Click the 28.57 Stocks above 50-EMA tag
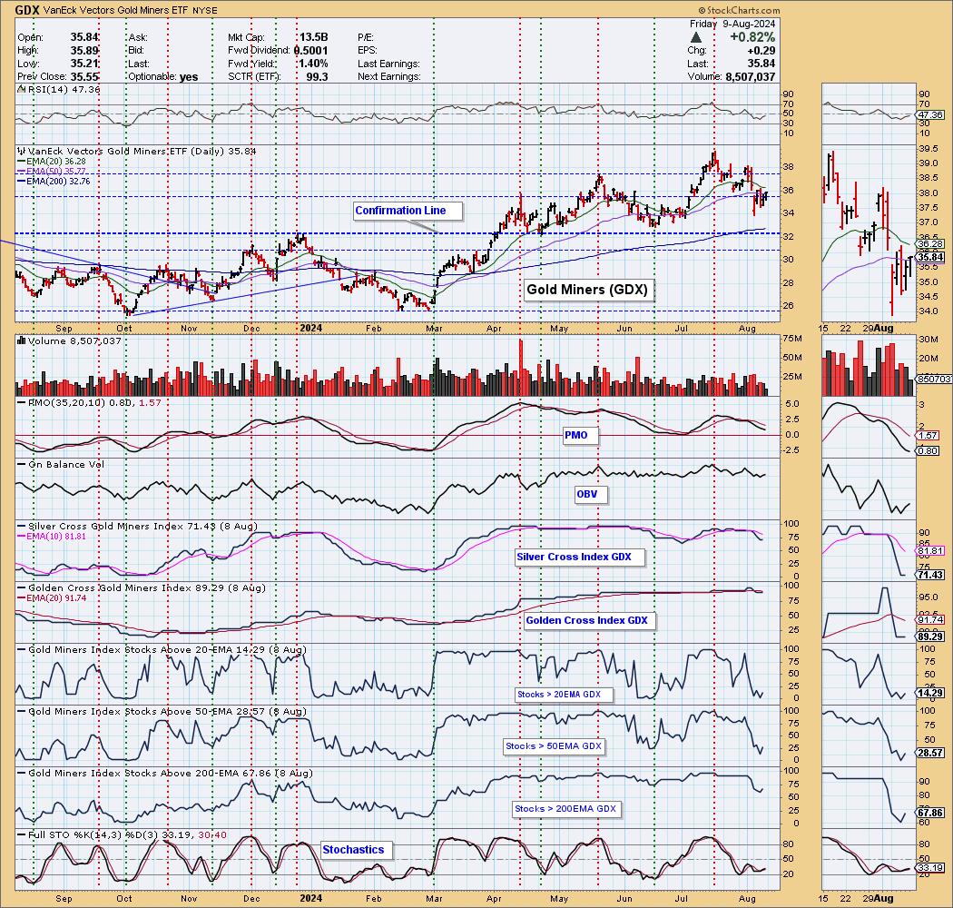 930,753
